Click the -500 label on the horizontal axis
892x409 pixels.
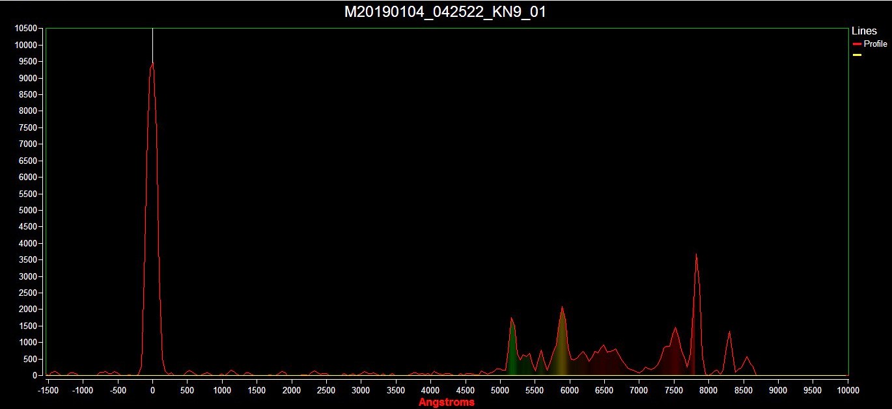point(117,391)
